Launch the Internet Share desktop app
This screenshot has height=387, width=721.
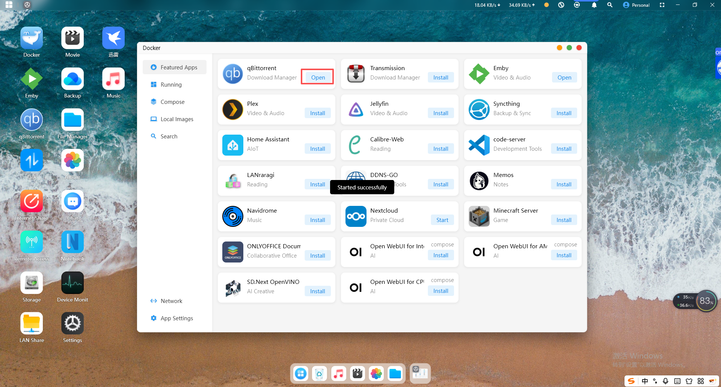pos(32,201)
